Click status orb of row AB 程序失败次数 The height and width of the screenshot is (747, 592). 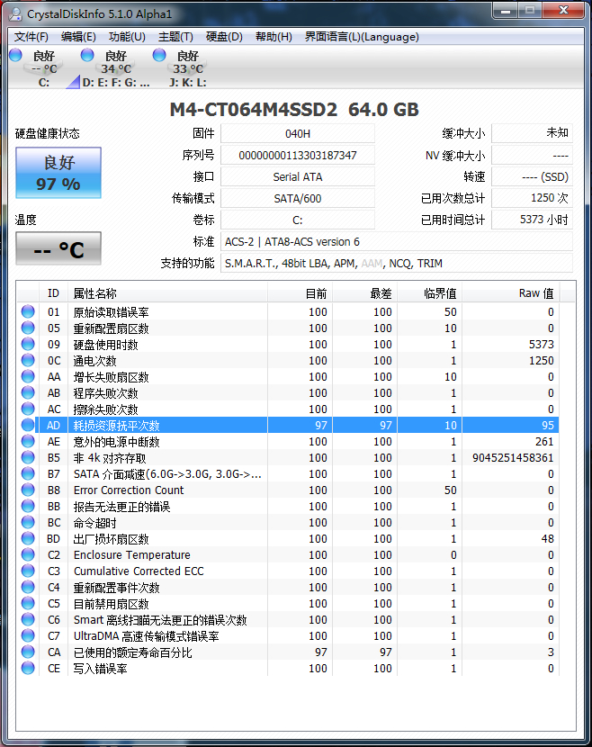pos(28,392)
